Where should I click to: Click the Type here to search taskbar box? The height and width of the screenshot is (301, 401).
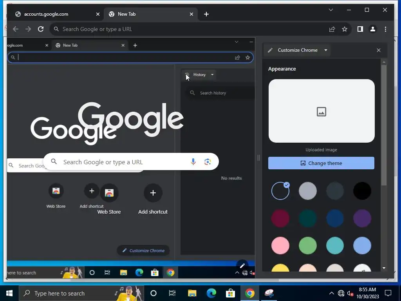[x=81, y=293]
